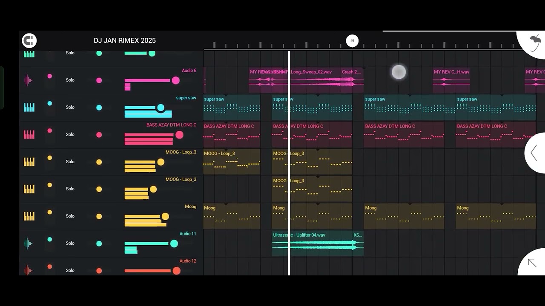This screenshot has width=545, height=306.
Task: Select the bar 49 timeline marker
Action: [352, 41]
